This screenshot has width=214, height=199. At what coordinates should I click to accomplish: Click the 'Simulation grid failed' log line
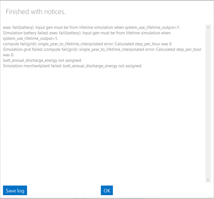[x=102, y=49]
